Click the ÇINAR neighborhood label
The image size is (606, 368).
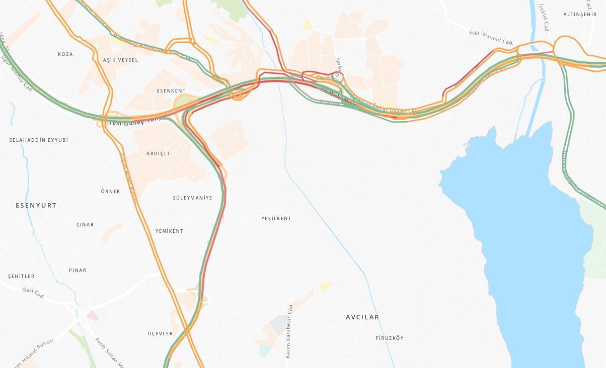coord(85,225)
